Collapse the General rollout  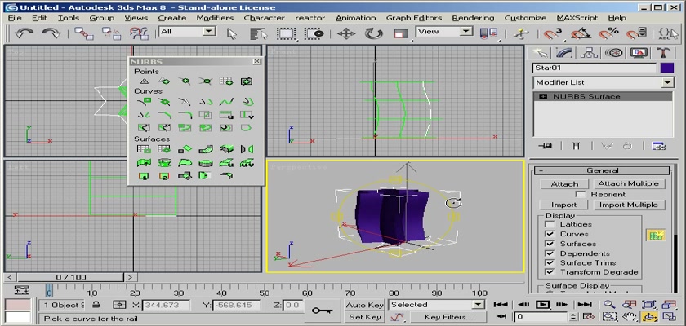(x=603, y=170)
